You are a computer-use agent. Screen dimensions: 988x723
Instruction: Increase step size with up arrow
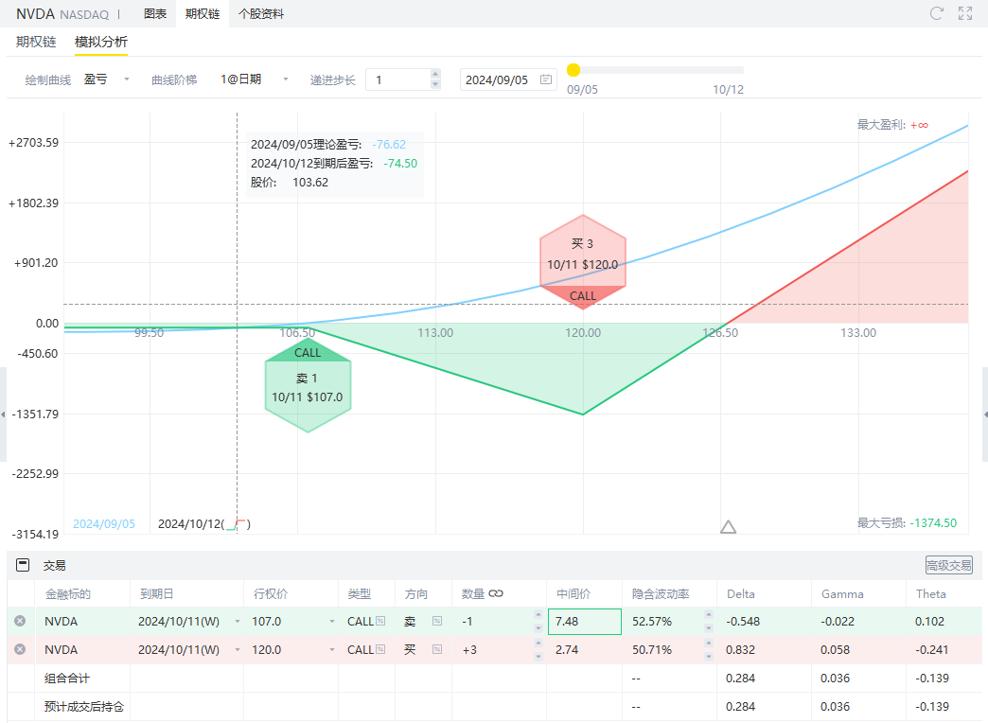click(435, 74)
